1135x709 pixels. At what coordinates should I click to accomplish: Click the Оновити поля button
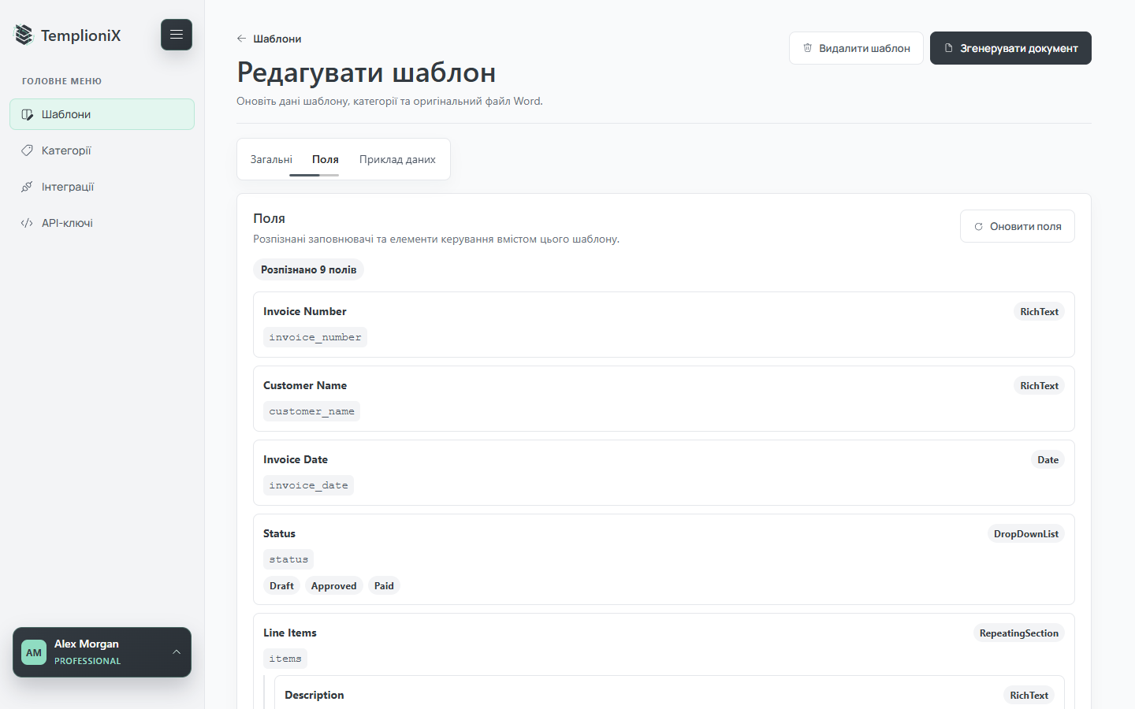tap(1018, 226)
